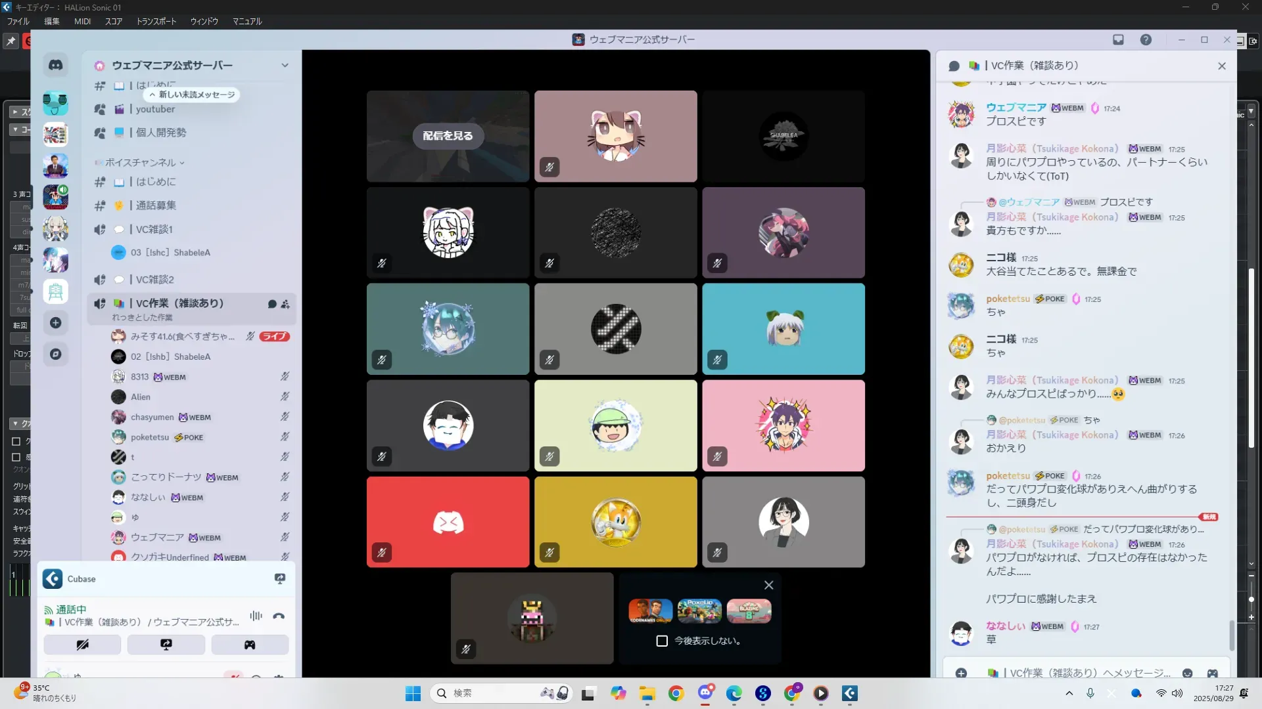Expand the server name dropdown menu
Image resolution: width=1262 pixels, height=709 pixels.
point(285,65)
